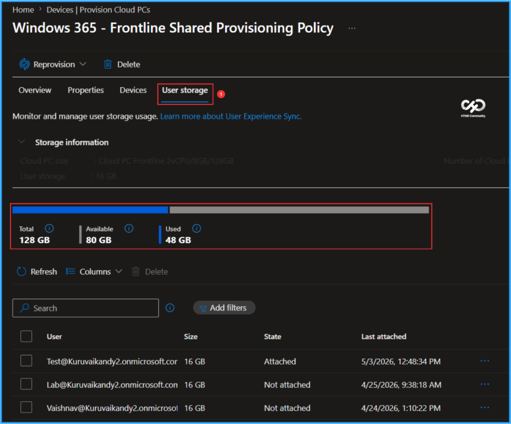Image resolution: width=511 pixels, height=424 pixels.
Task: Click the Attached state cell
Action: point(280,362)
